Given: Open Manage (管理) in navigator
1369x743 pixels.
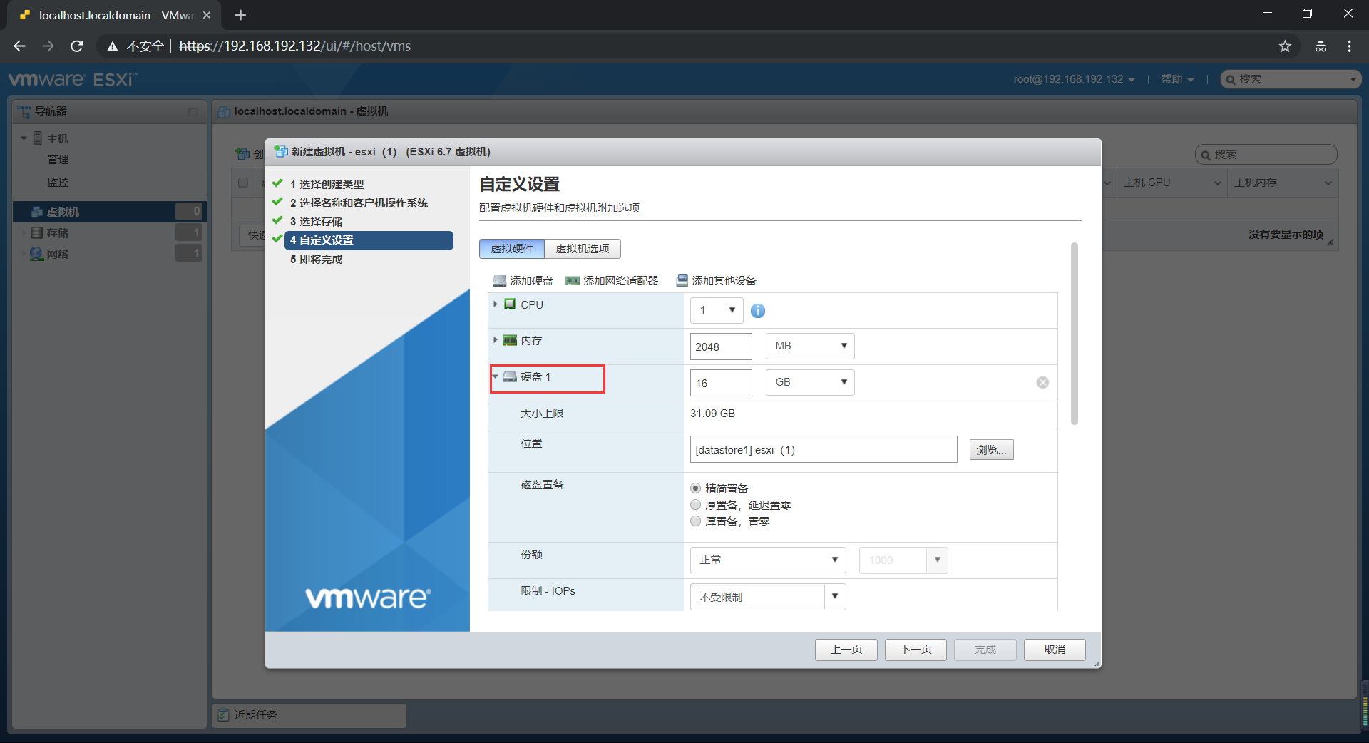Looking at the screenshot, I should [58, 160].
